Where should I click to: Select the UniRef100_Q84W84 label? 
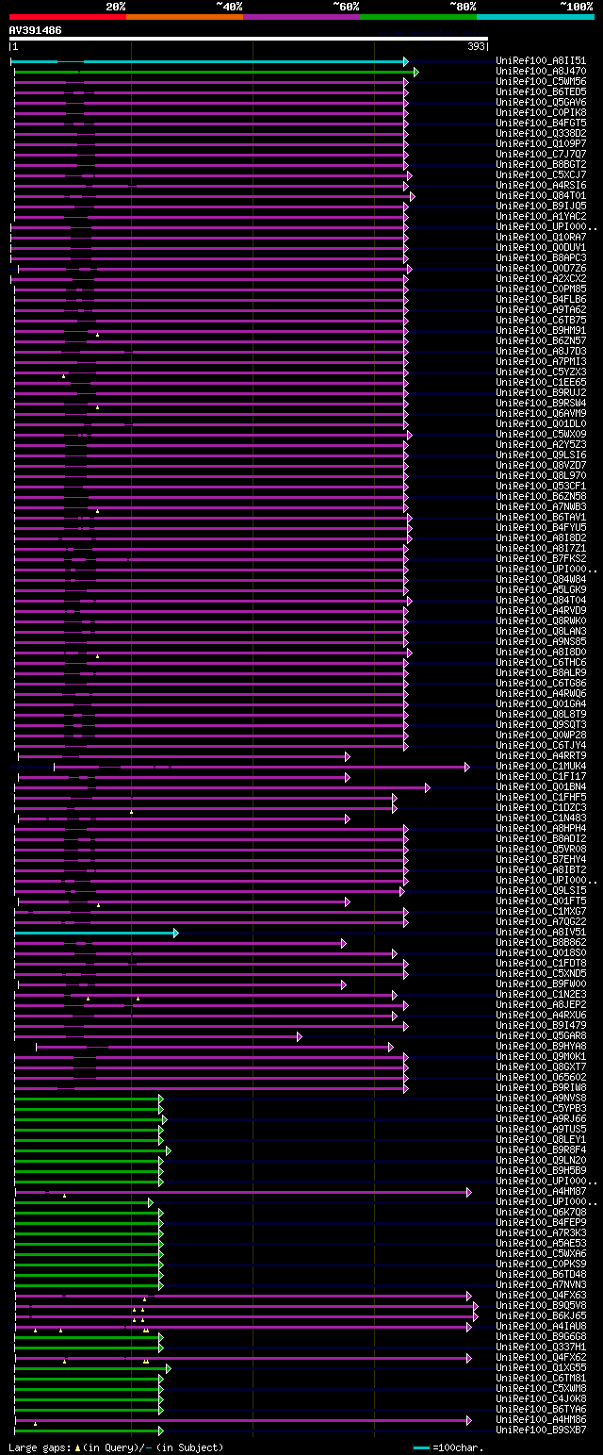(x=542, y=580)
